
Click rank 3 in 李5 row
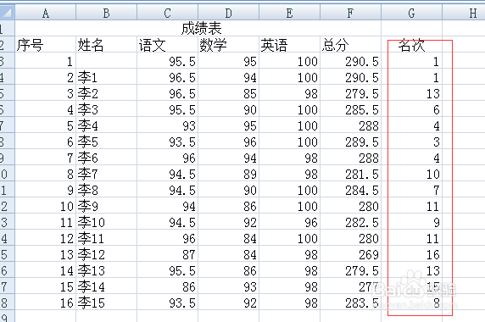point(411,142)
